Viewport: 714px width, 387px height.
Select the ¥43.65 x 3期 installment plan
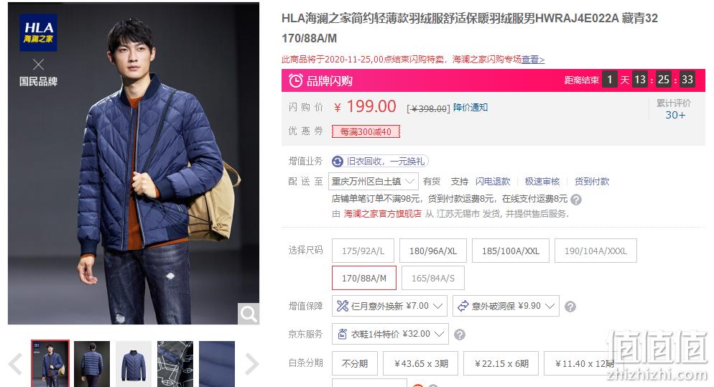tap(421, 363)
